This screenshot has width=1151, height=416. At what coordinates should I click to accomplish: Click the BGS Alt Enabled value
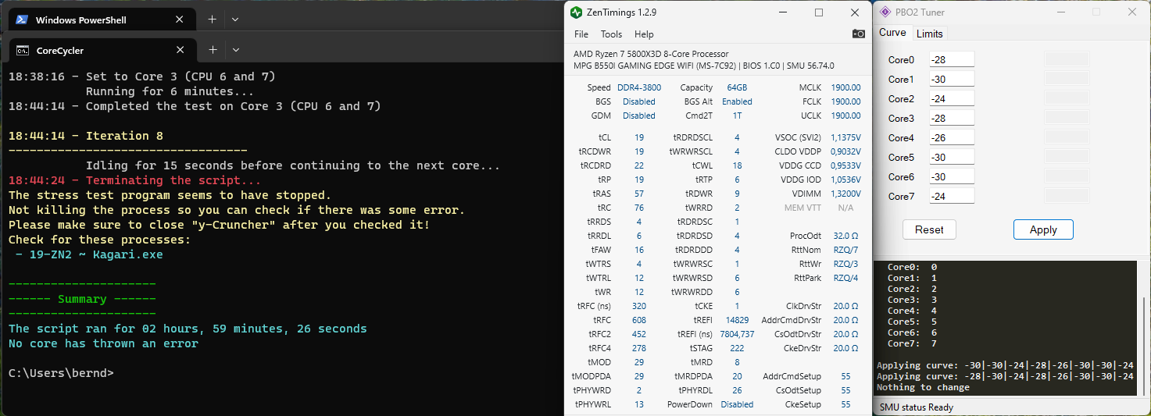[x=737, y=101]
